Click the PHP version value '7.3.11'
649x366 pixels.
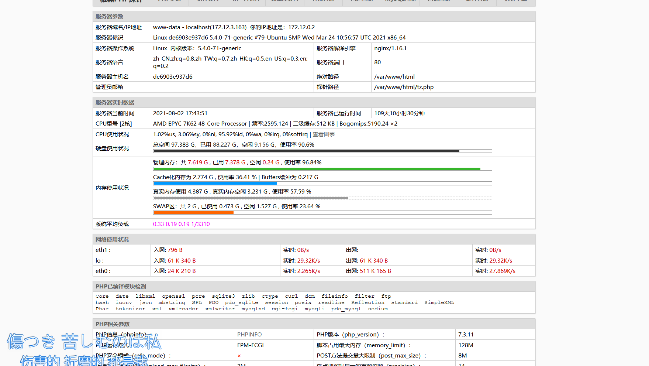point(466,334)
